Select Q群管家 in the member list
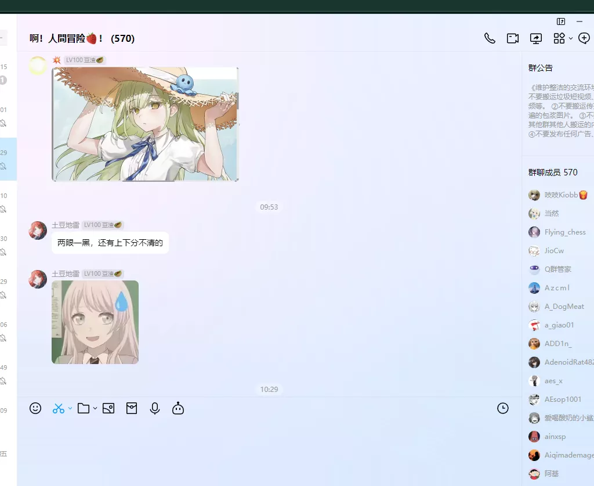This screenshot has height=486, width=594. pyautogui.click(x=557, y=269)
